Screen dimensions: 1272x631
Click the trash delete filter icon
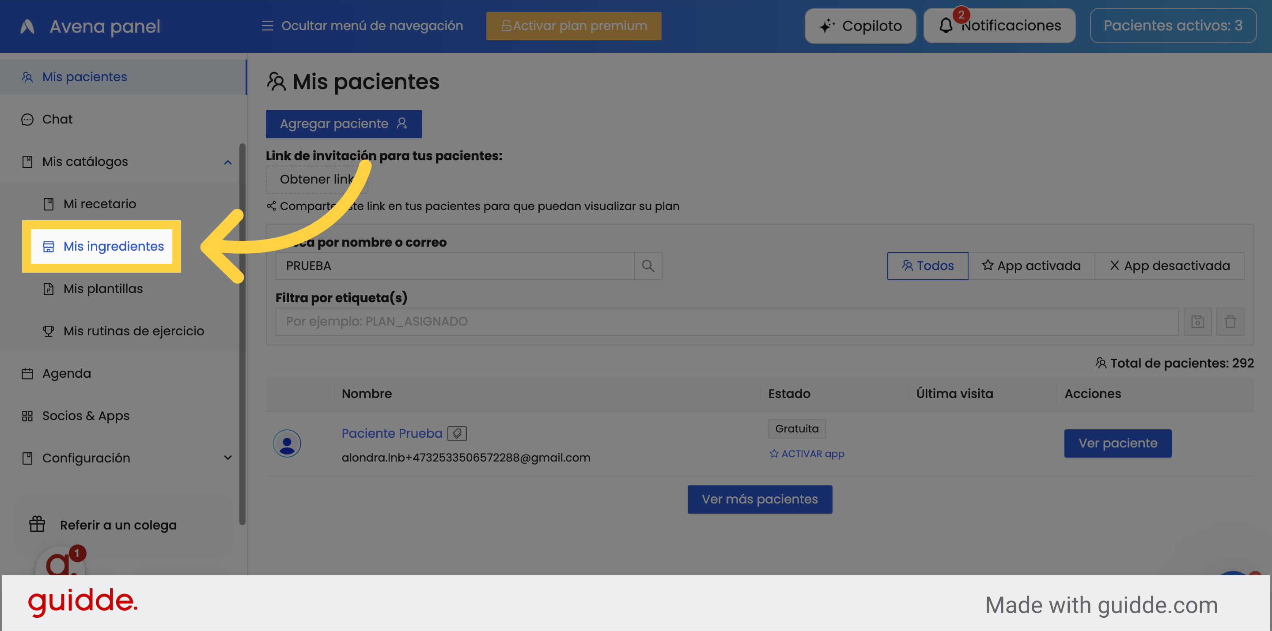click(1230, 322)
